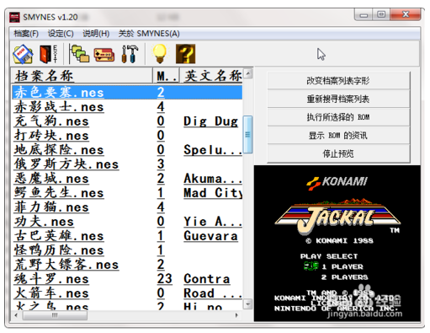Click the English name Road ...
Screen dimensions: 430x333
pyautogui.click(x=213, y=293)
